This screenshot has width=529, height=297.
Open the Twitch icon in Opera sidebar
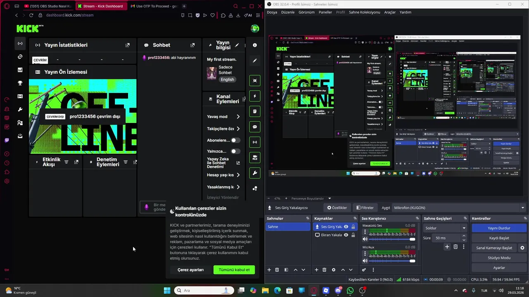pyautogui.click(x=7, y=141)
